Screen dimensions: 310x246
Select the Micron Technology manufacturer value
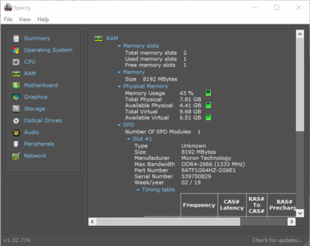[206, 158]
